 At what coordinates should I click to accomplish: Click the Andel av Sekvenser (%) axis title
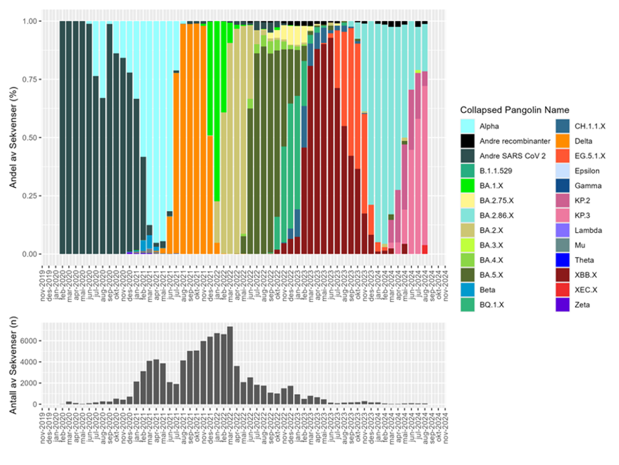tap(12, 138)
